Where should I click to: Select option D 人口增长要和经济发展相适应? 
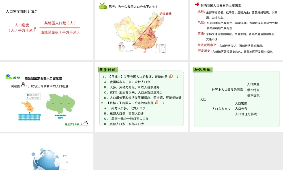tap(143, 97)
